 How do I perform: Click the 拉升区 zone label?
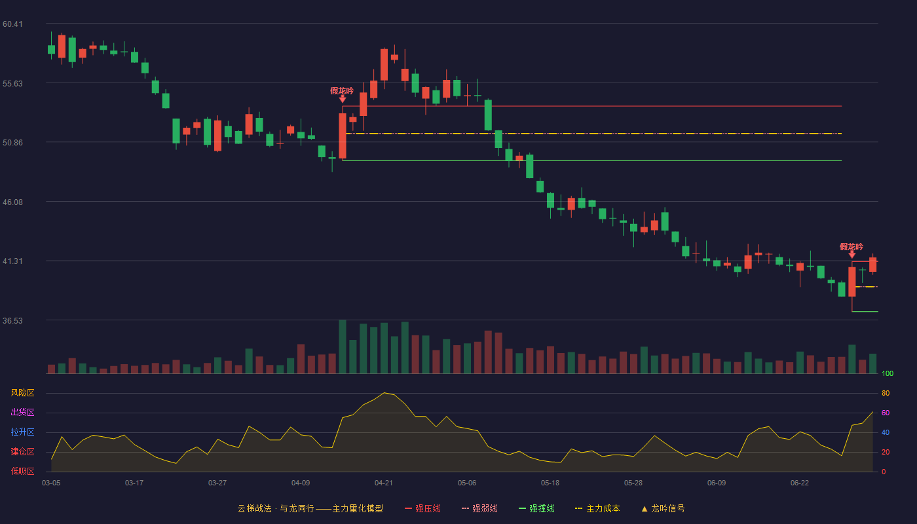(22, 432)
